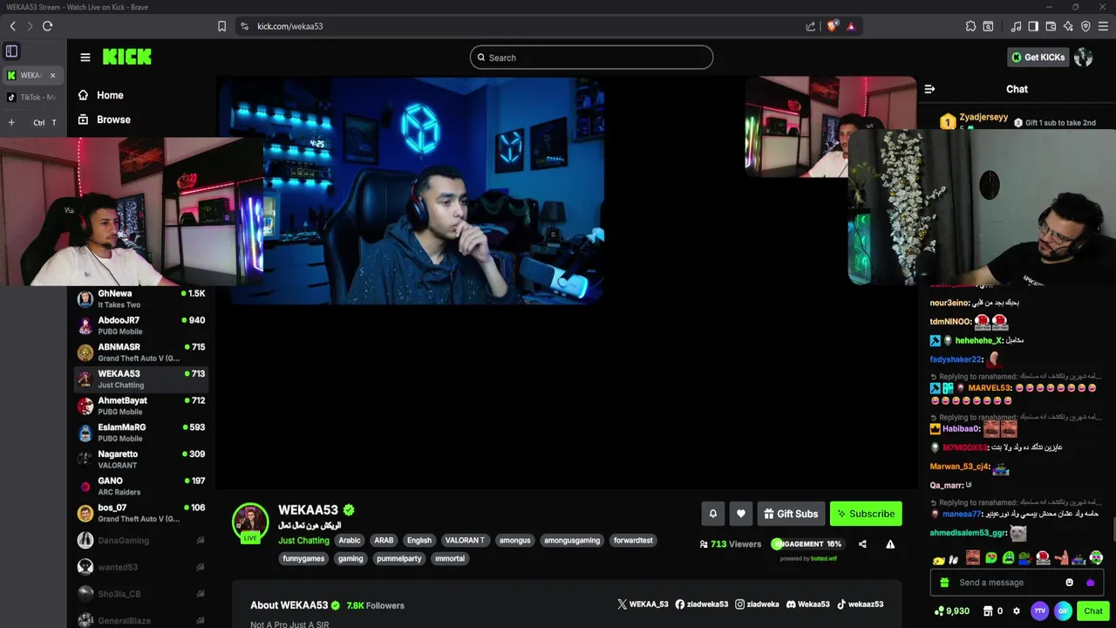Switch to the TikTok browser tab
Image resolution: width=1116 pixels, height=628 pixels.
(32, 98)
